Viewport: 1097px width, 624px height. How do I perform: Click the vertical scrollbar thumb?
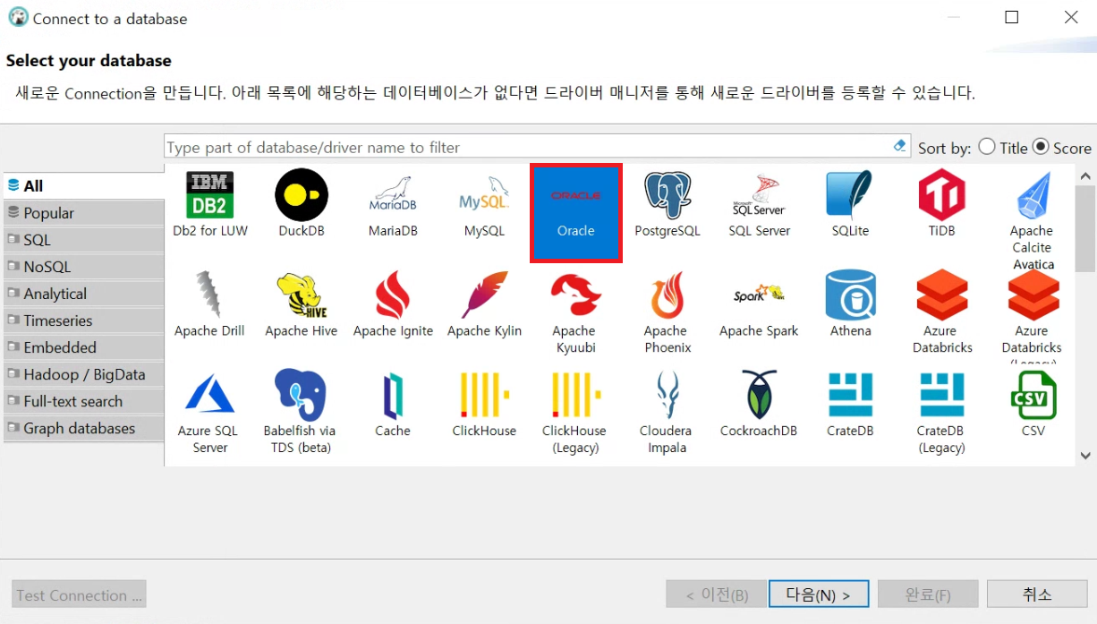pos(1085,228)
